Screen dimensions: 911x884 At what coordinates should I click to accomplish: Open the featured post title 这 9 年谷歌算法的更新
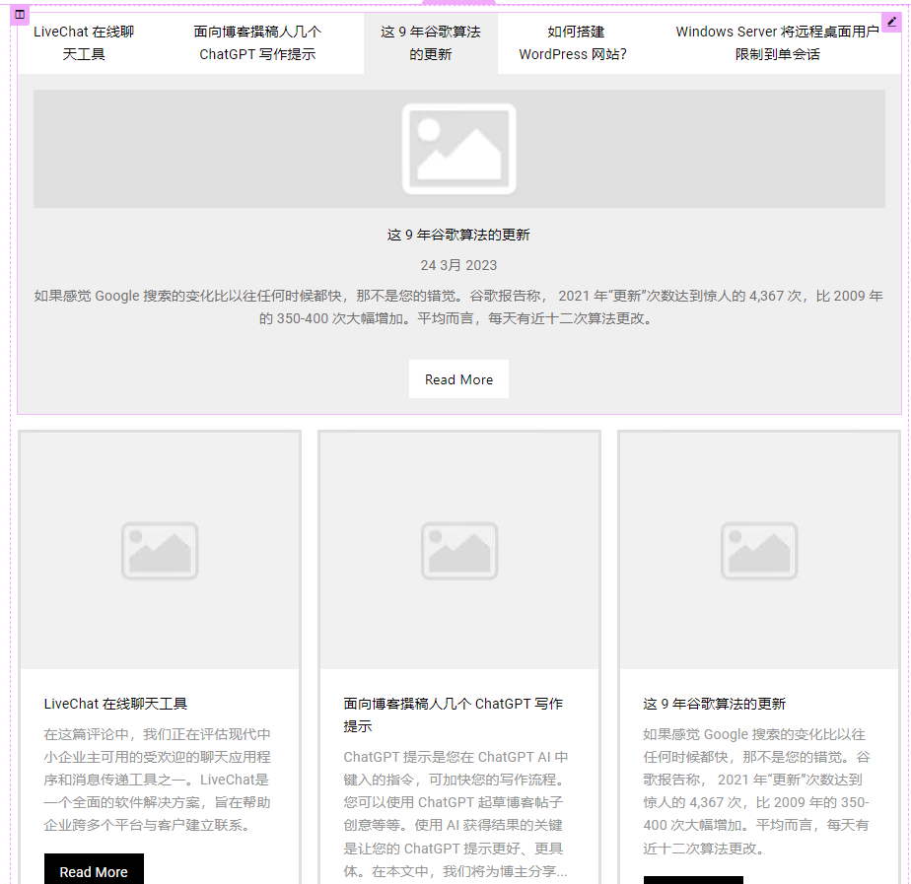coord(458,235)
